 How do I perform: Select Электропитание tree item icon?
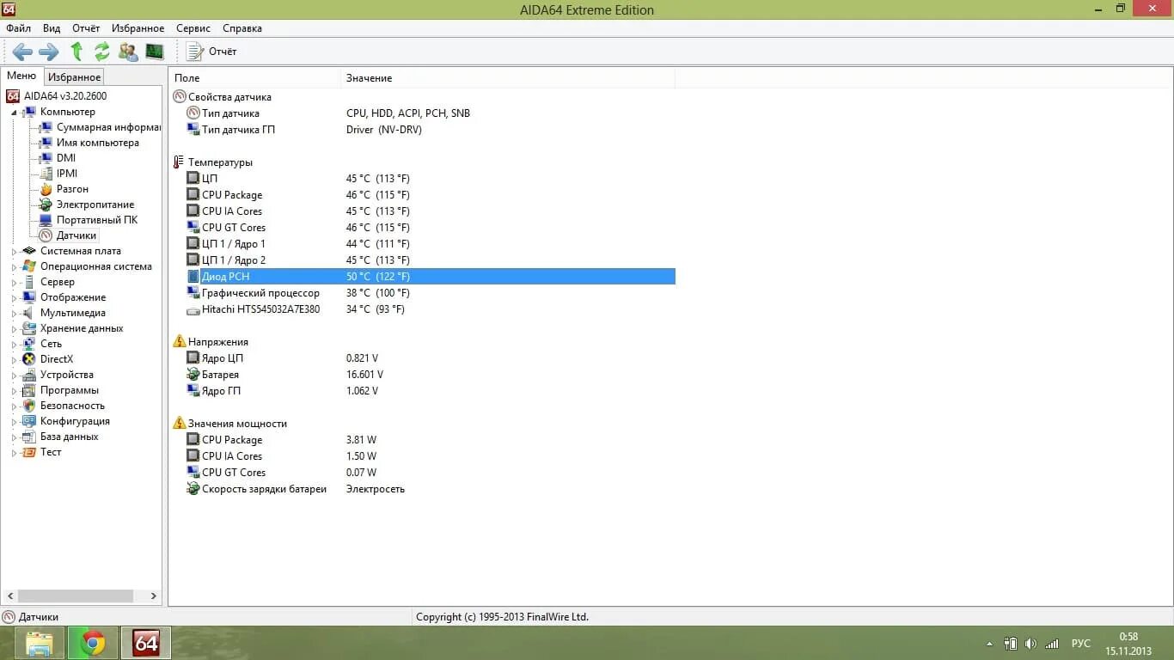46,205
